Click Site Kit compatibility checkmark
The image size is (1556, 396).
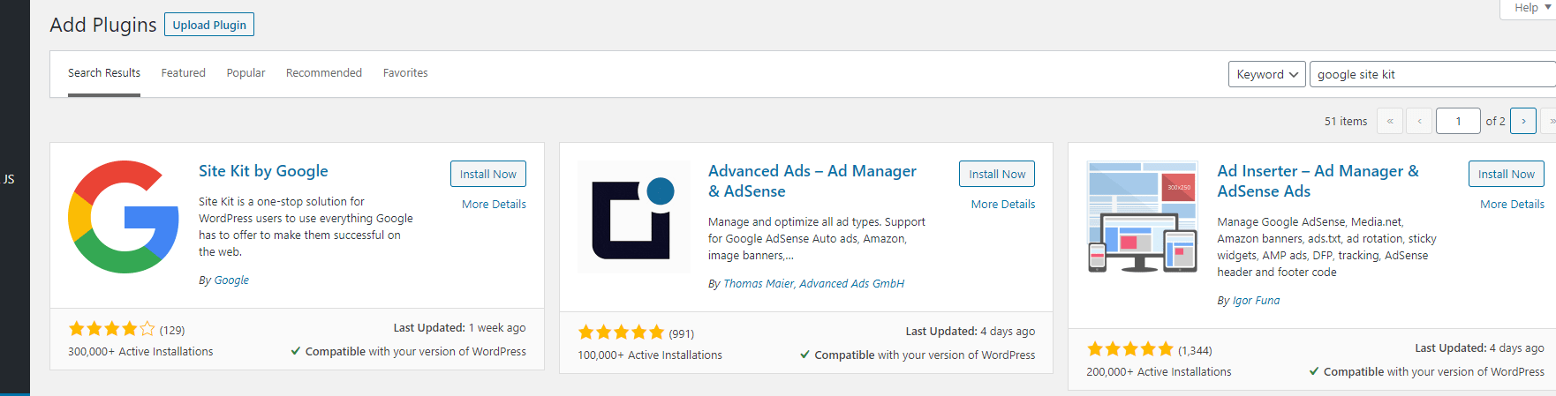[295, 351]
